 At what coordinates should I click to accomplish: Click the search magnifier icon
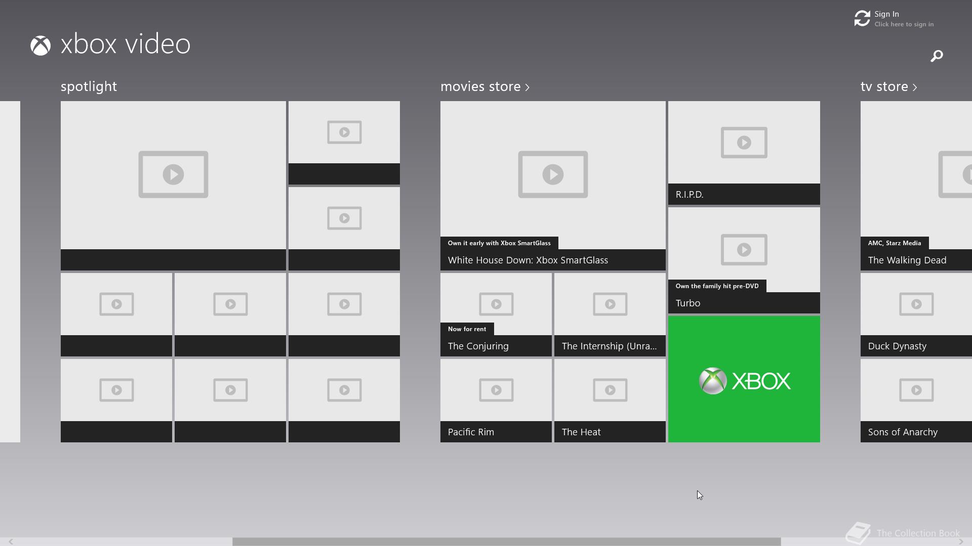pos(937,56)
